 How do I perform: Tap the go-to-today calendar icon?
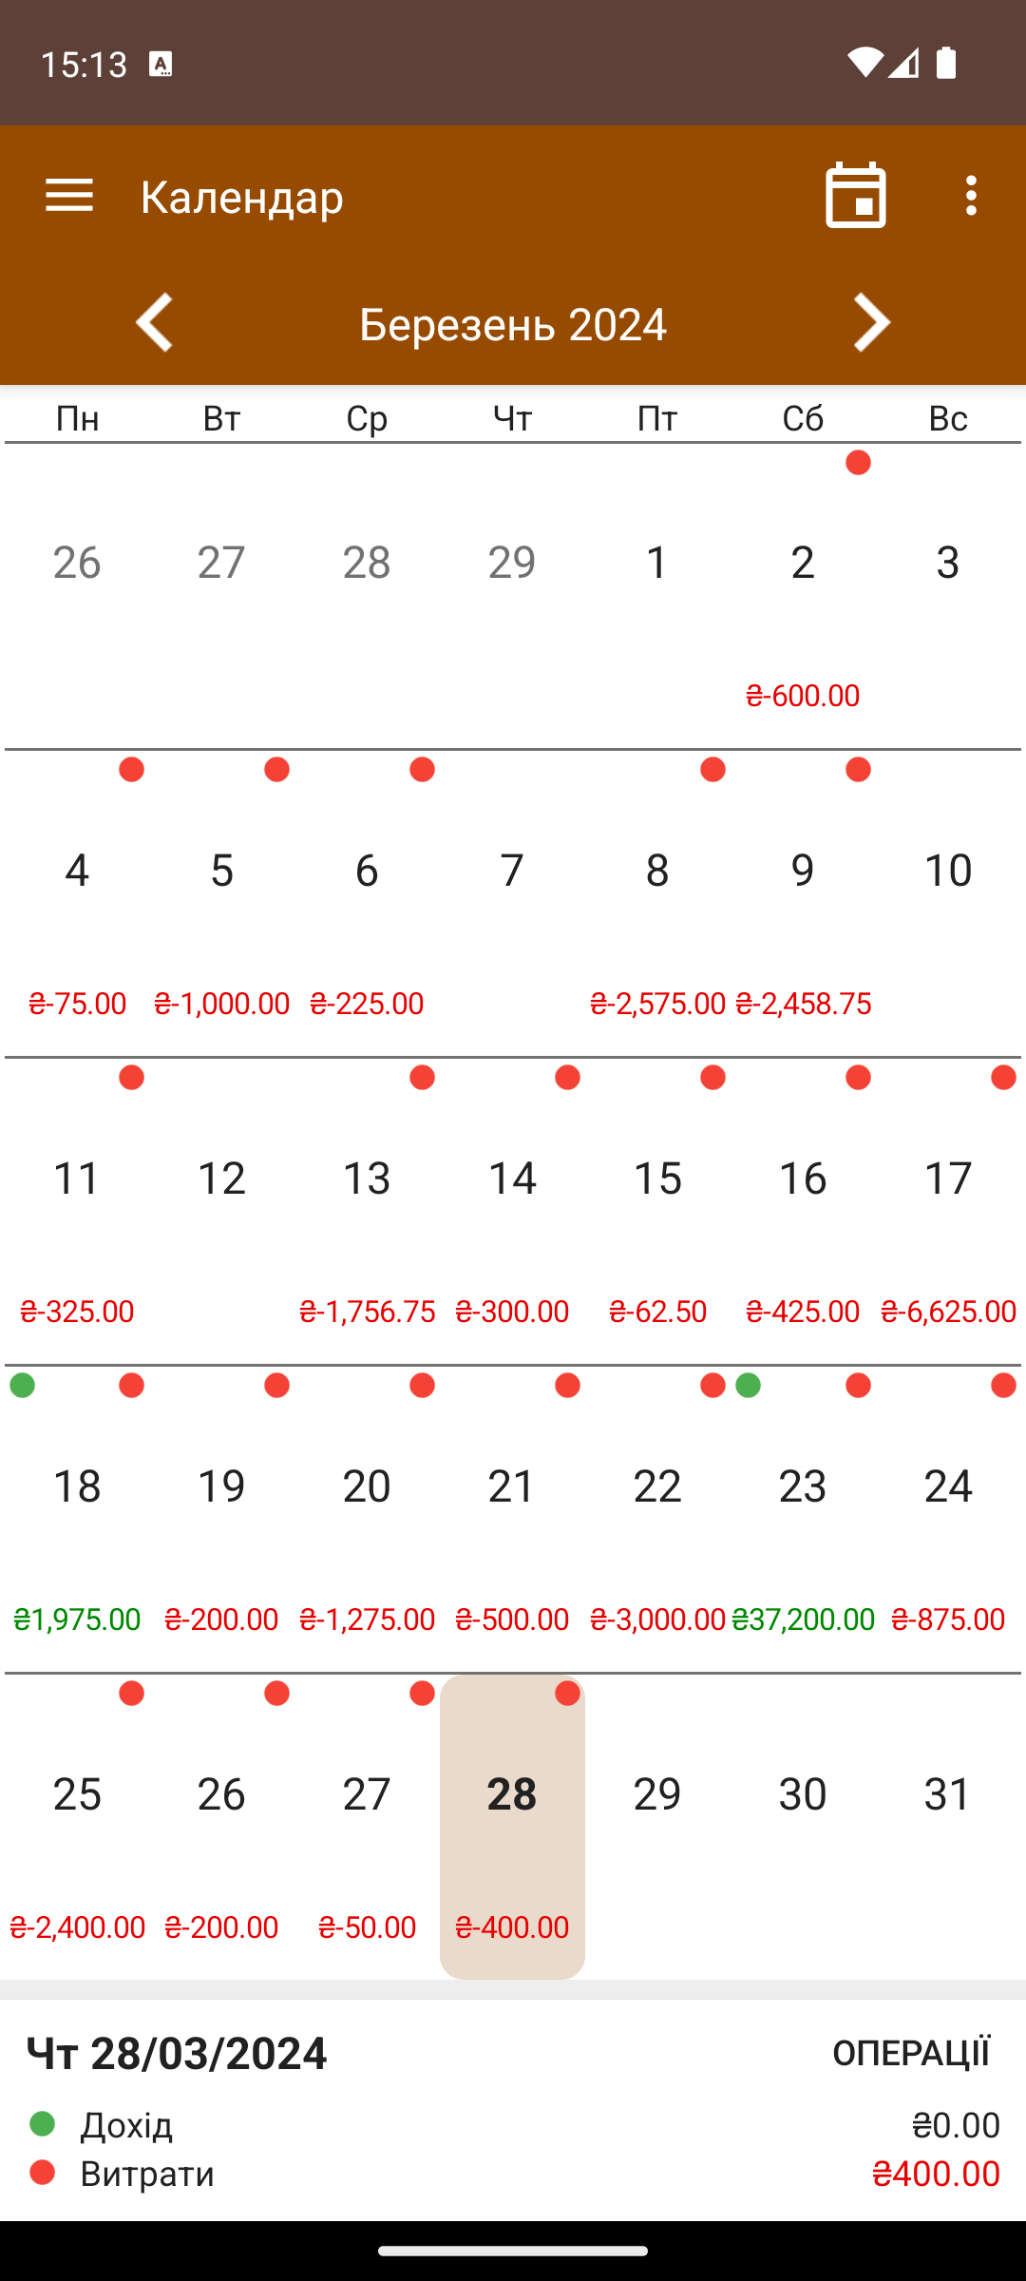click(856, 196)
